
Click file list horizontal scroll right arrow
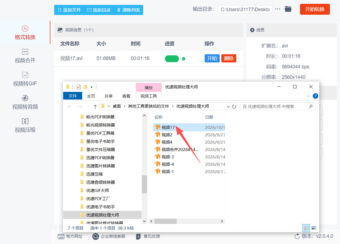click(222, 221)
